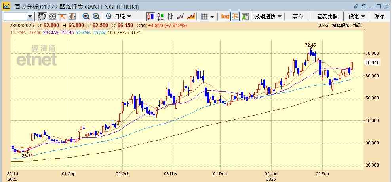The height and width of the screenshot is (182, 392).
Task: Select the orange arrow pointer tool
Action: tap(62, 17)
